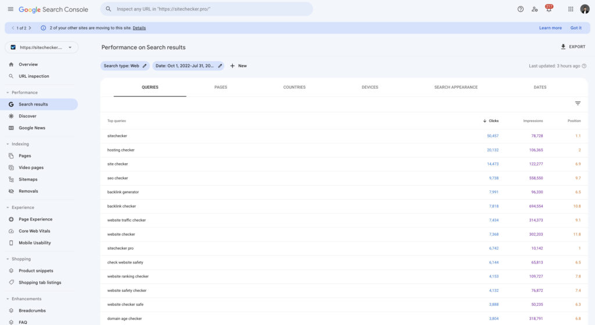Click the Details link in banner
This screenshot has width=595, height=325.
tap(139, 28)
